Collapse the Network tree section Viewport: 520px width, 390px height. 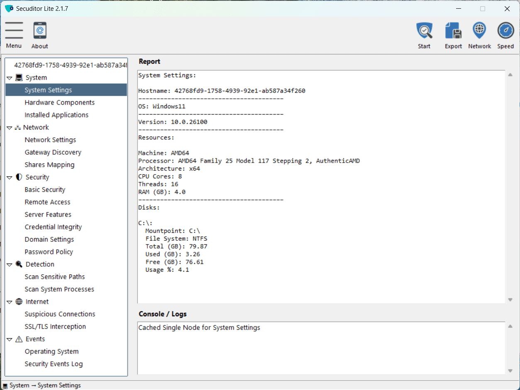click(10, 128)
